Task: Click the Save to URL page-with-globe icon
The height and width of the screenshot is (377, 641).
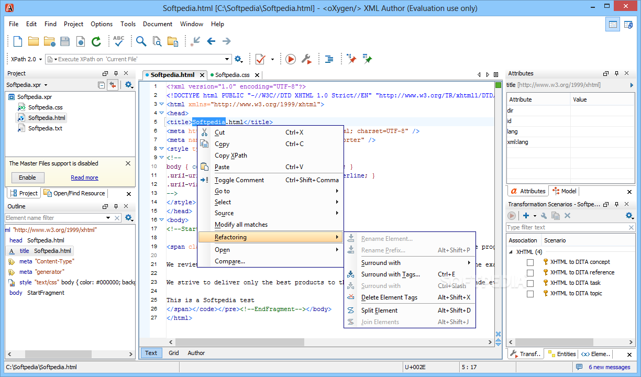Action: tap(81, 41)
